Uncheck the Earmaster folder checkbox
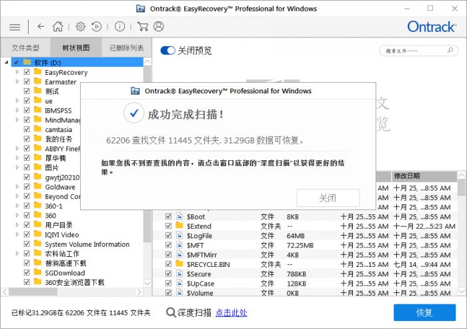The image size is (467, 329). pyautogui.click(x=27, y=81)
